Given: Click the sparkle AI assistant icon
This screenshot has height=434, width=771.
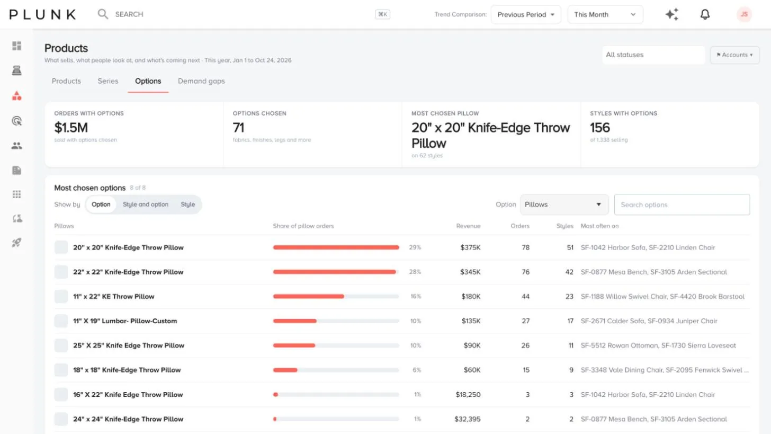Looking at the screenshot, I should pos(672,14).
